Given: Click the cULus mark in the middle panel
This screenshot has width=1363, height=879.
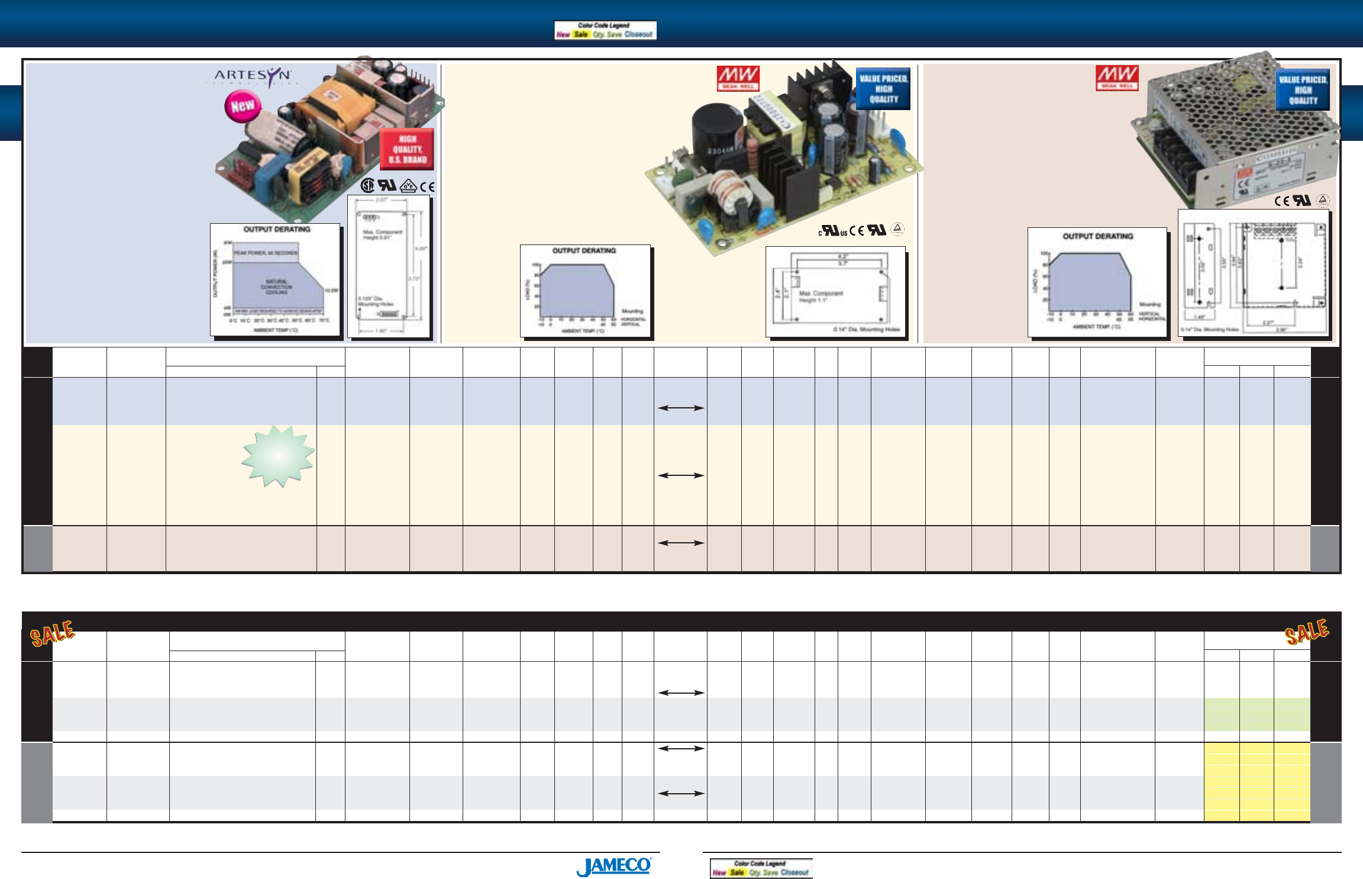Looking at the screenshot, I should [x=833, y=230].
